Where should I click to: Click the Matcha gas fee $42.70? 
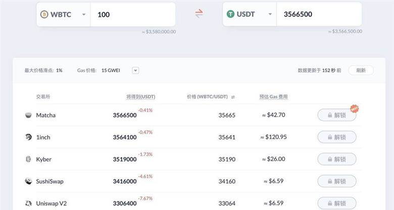[274, 115]
